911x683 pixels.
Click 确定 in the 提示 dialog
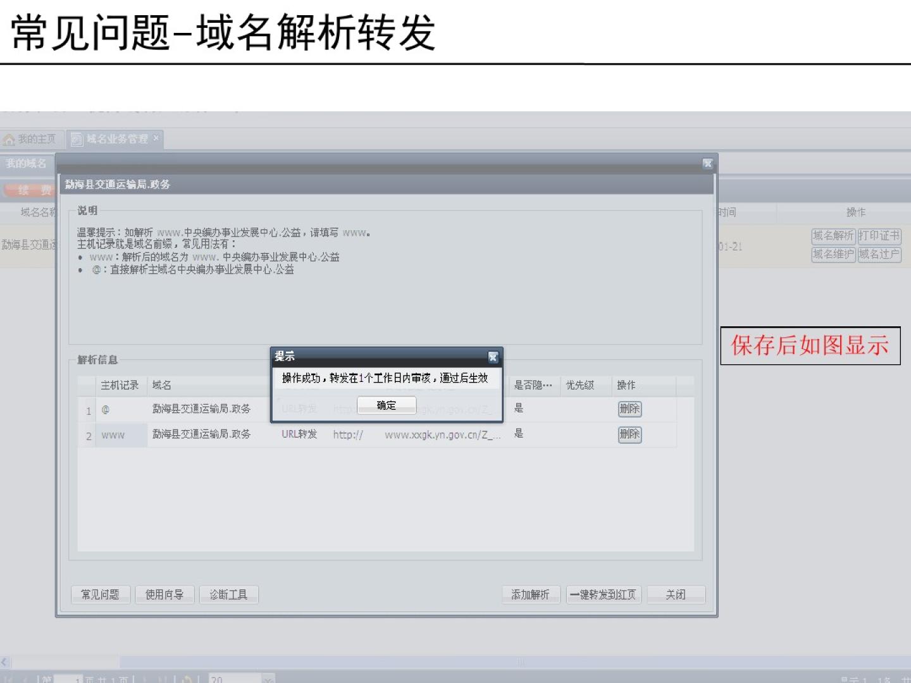point(387,405)
